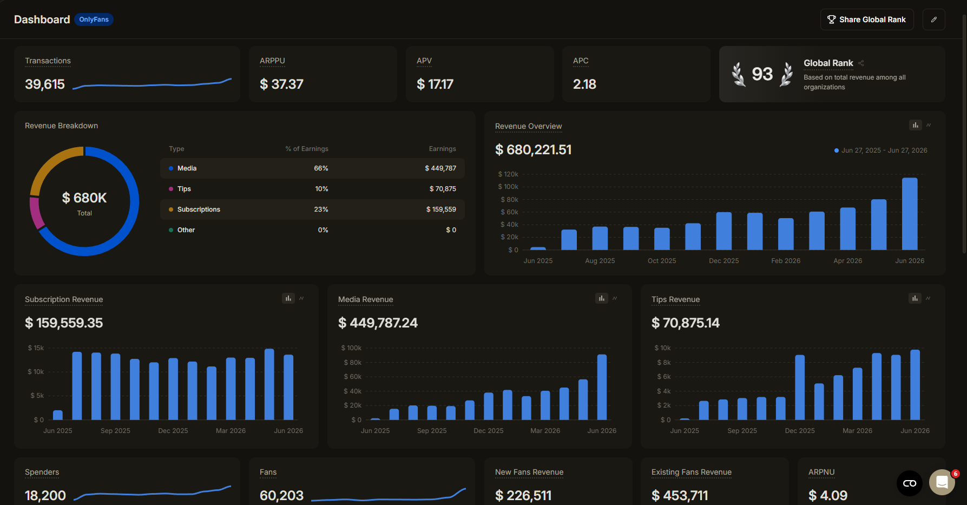The height and width of the screenshot is (505, 967).
Task: Switch Subscription Revenue to line chart view
Action: click(x=301, y=298)
